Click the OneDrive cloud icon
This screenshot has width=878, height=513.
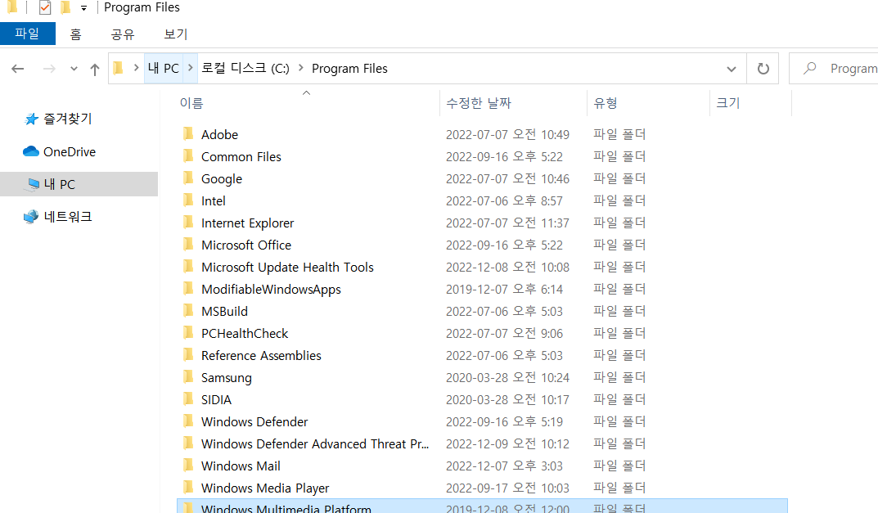click(31, 151)
